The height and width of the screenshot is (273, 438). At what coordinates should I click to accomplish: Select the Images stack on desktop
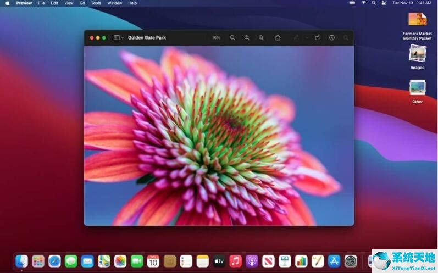(x=417, y=54)
